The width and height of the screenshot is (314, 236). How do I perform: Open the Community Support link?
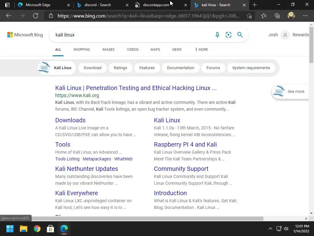pyautogui.click(x=181, y=169)
